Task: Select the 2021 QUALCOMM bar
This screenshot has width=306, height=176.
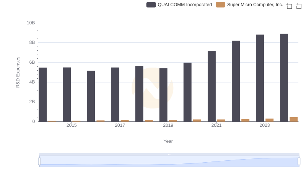Action: (212, 86)
